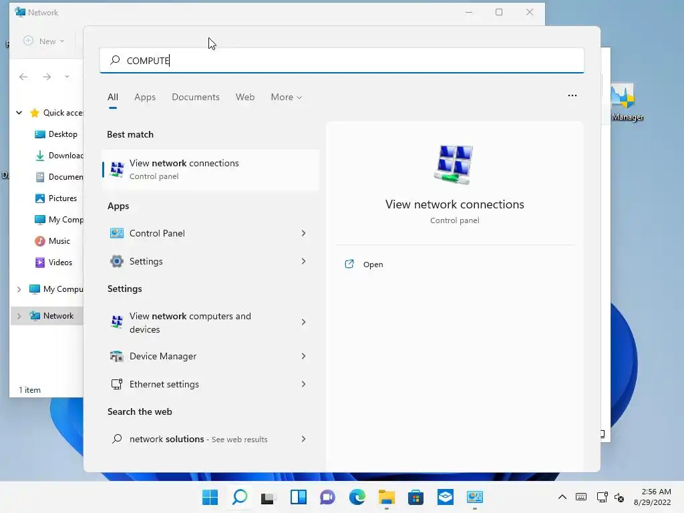Screen dimensions: 684x513
Task: Click the Ethernet settings monitor icon
Action: click(116, 384)
